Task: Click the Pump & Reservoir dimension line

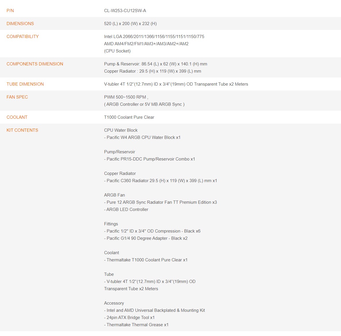Action: [155, 64]
